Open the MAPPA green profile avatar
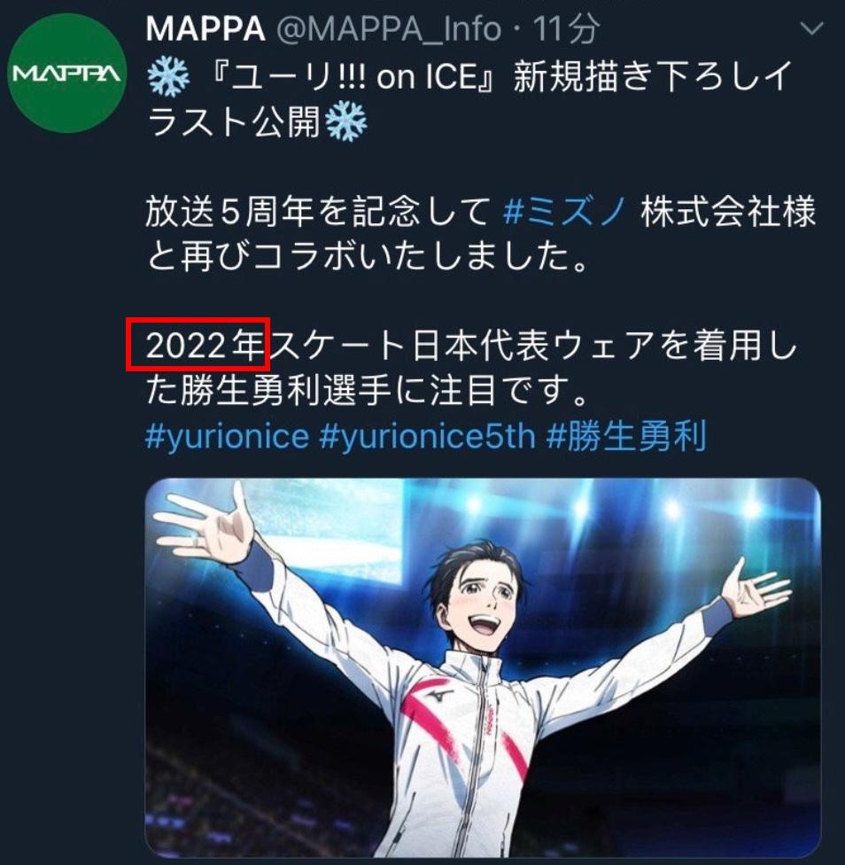This screenshot has height=865, width=845. 66,74
